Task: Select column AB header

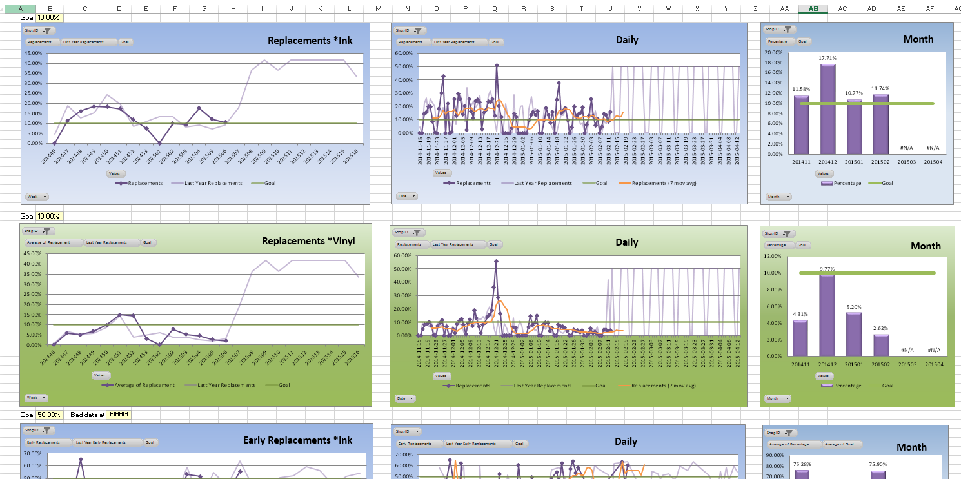Action: [x=813, y=8]
